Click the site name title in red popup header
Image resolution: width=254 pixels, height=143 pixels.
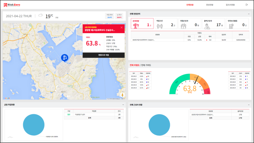[x=100, y=30]
